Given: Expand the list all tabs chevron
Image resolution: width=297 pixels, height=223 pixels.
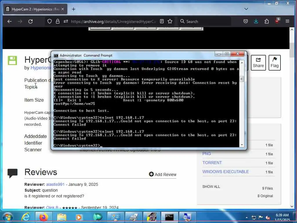Looking at the screenshot, I should pyautogui.click(x=246, y=9).
